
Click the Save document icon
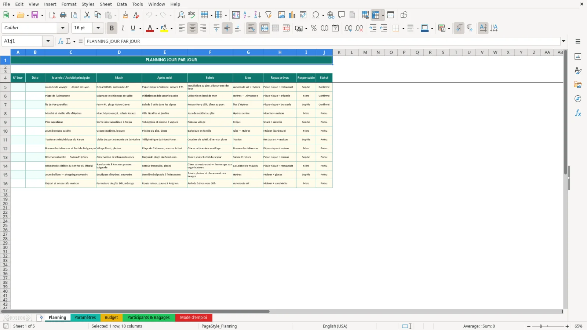coord(35,15)
